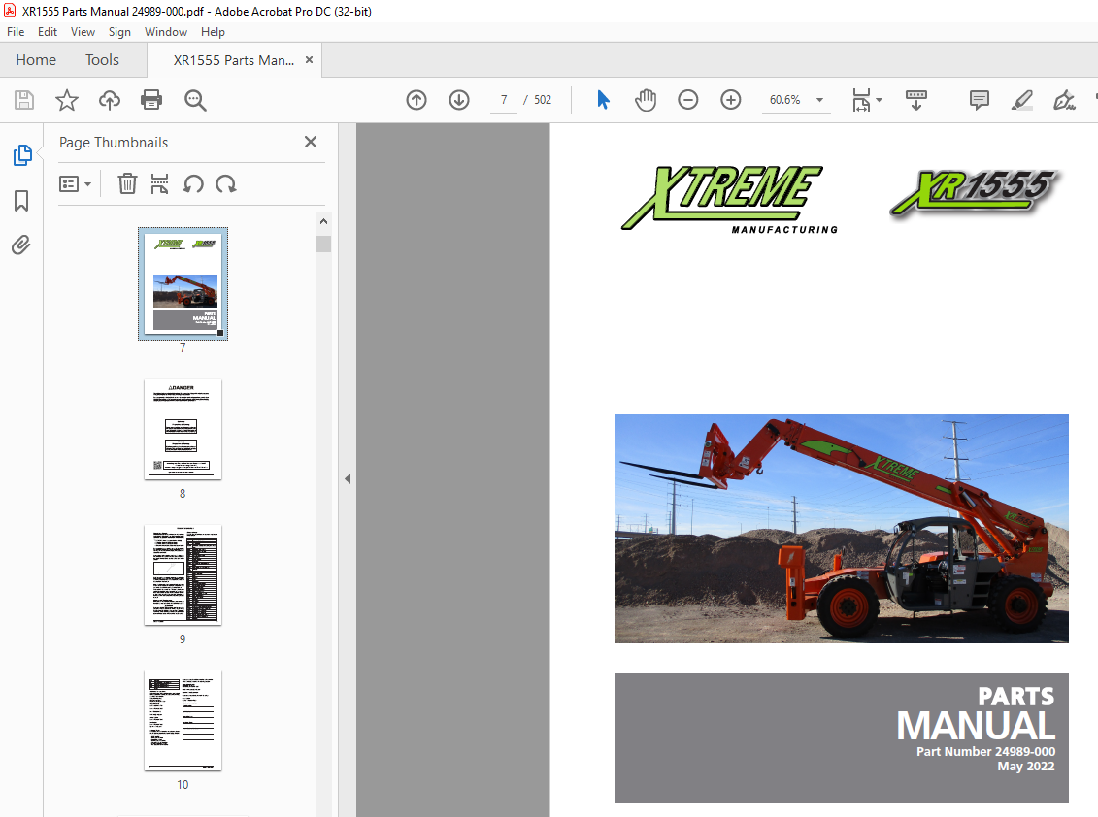Open the Bookmarks panel
Viewport: 1098px width, 817px height.
point(21,201)
